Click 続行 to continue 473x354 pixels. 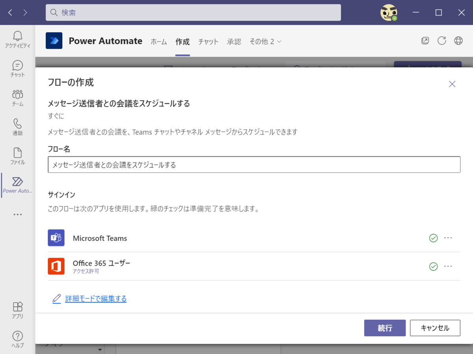click(x=385, y=328)
